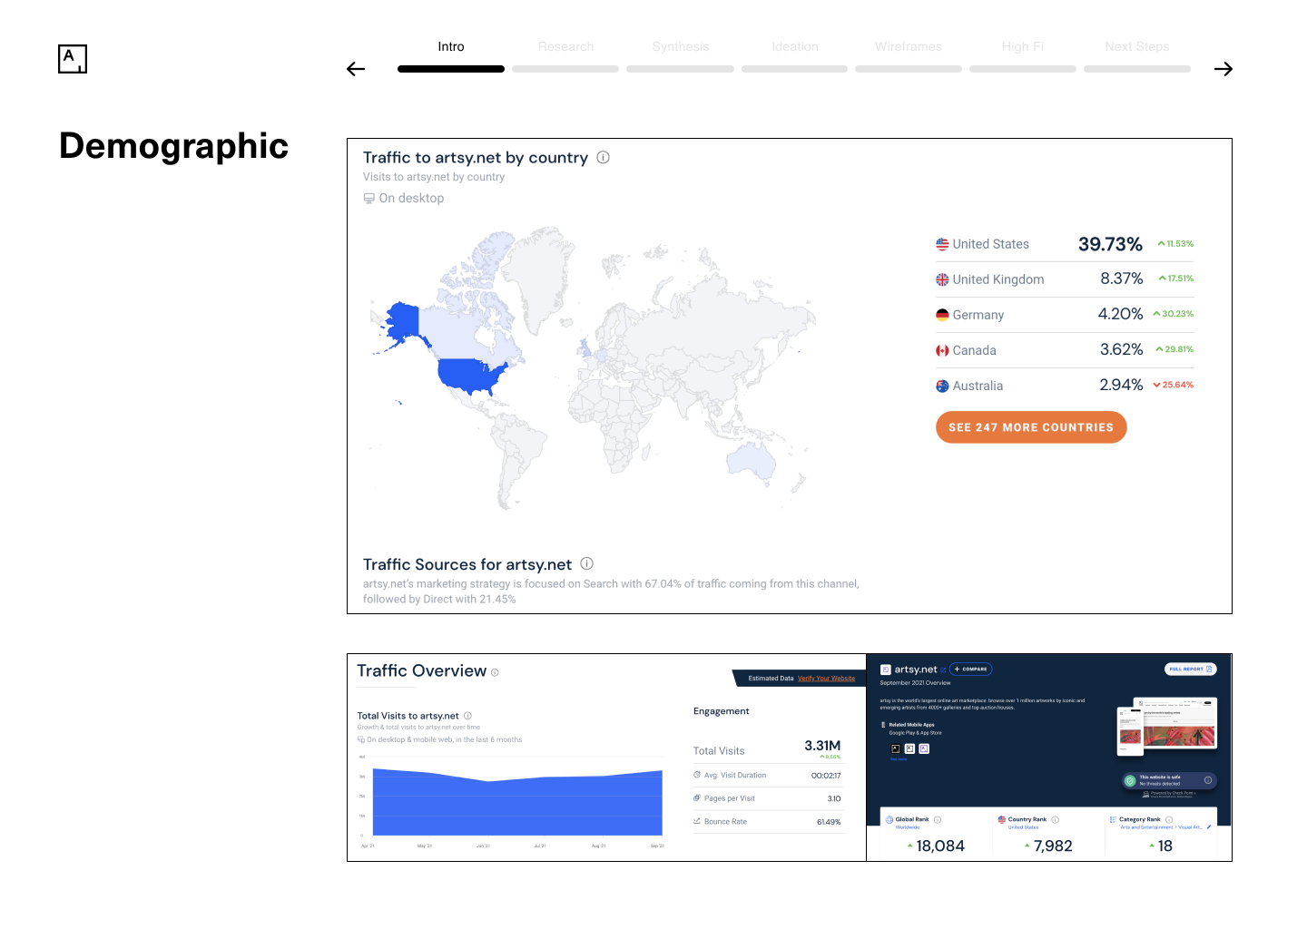1307x929 pixels.
Task: Click the United States flag icon
Action: (x=942, y=244)
